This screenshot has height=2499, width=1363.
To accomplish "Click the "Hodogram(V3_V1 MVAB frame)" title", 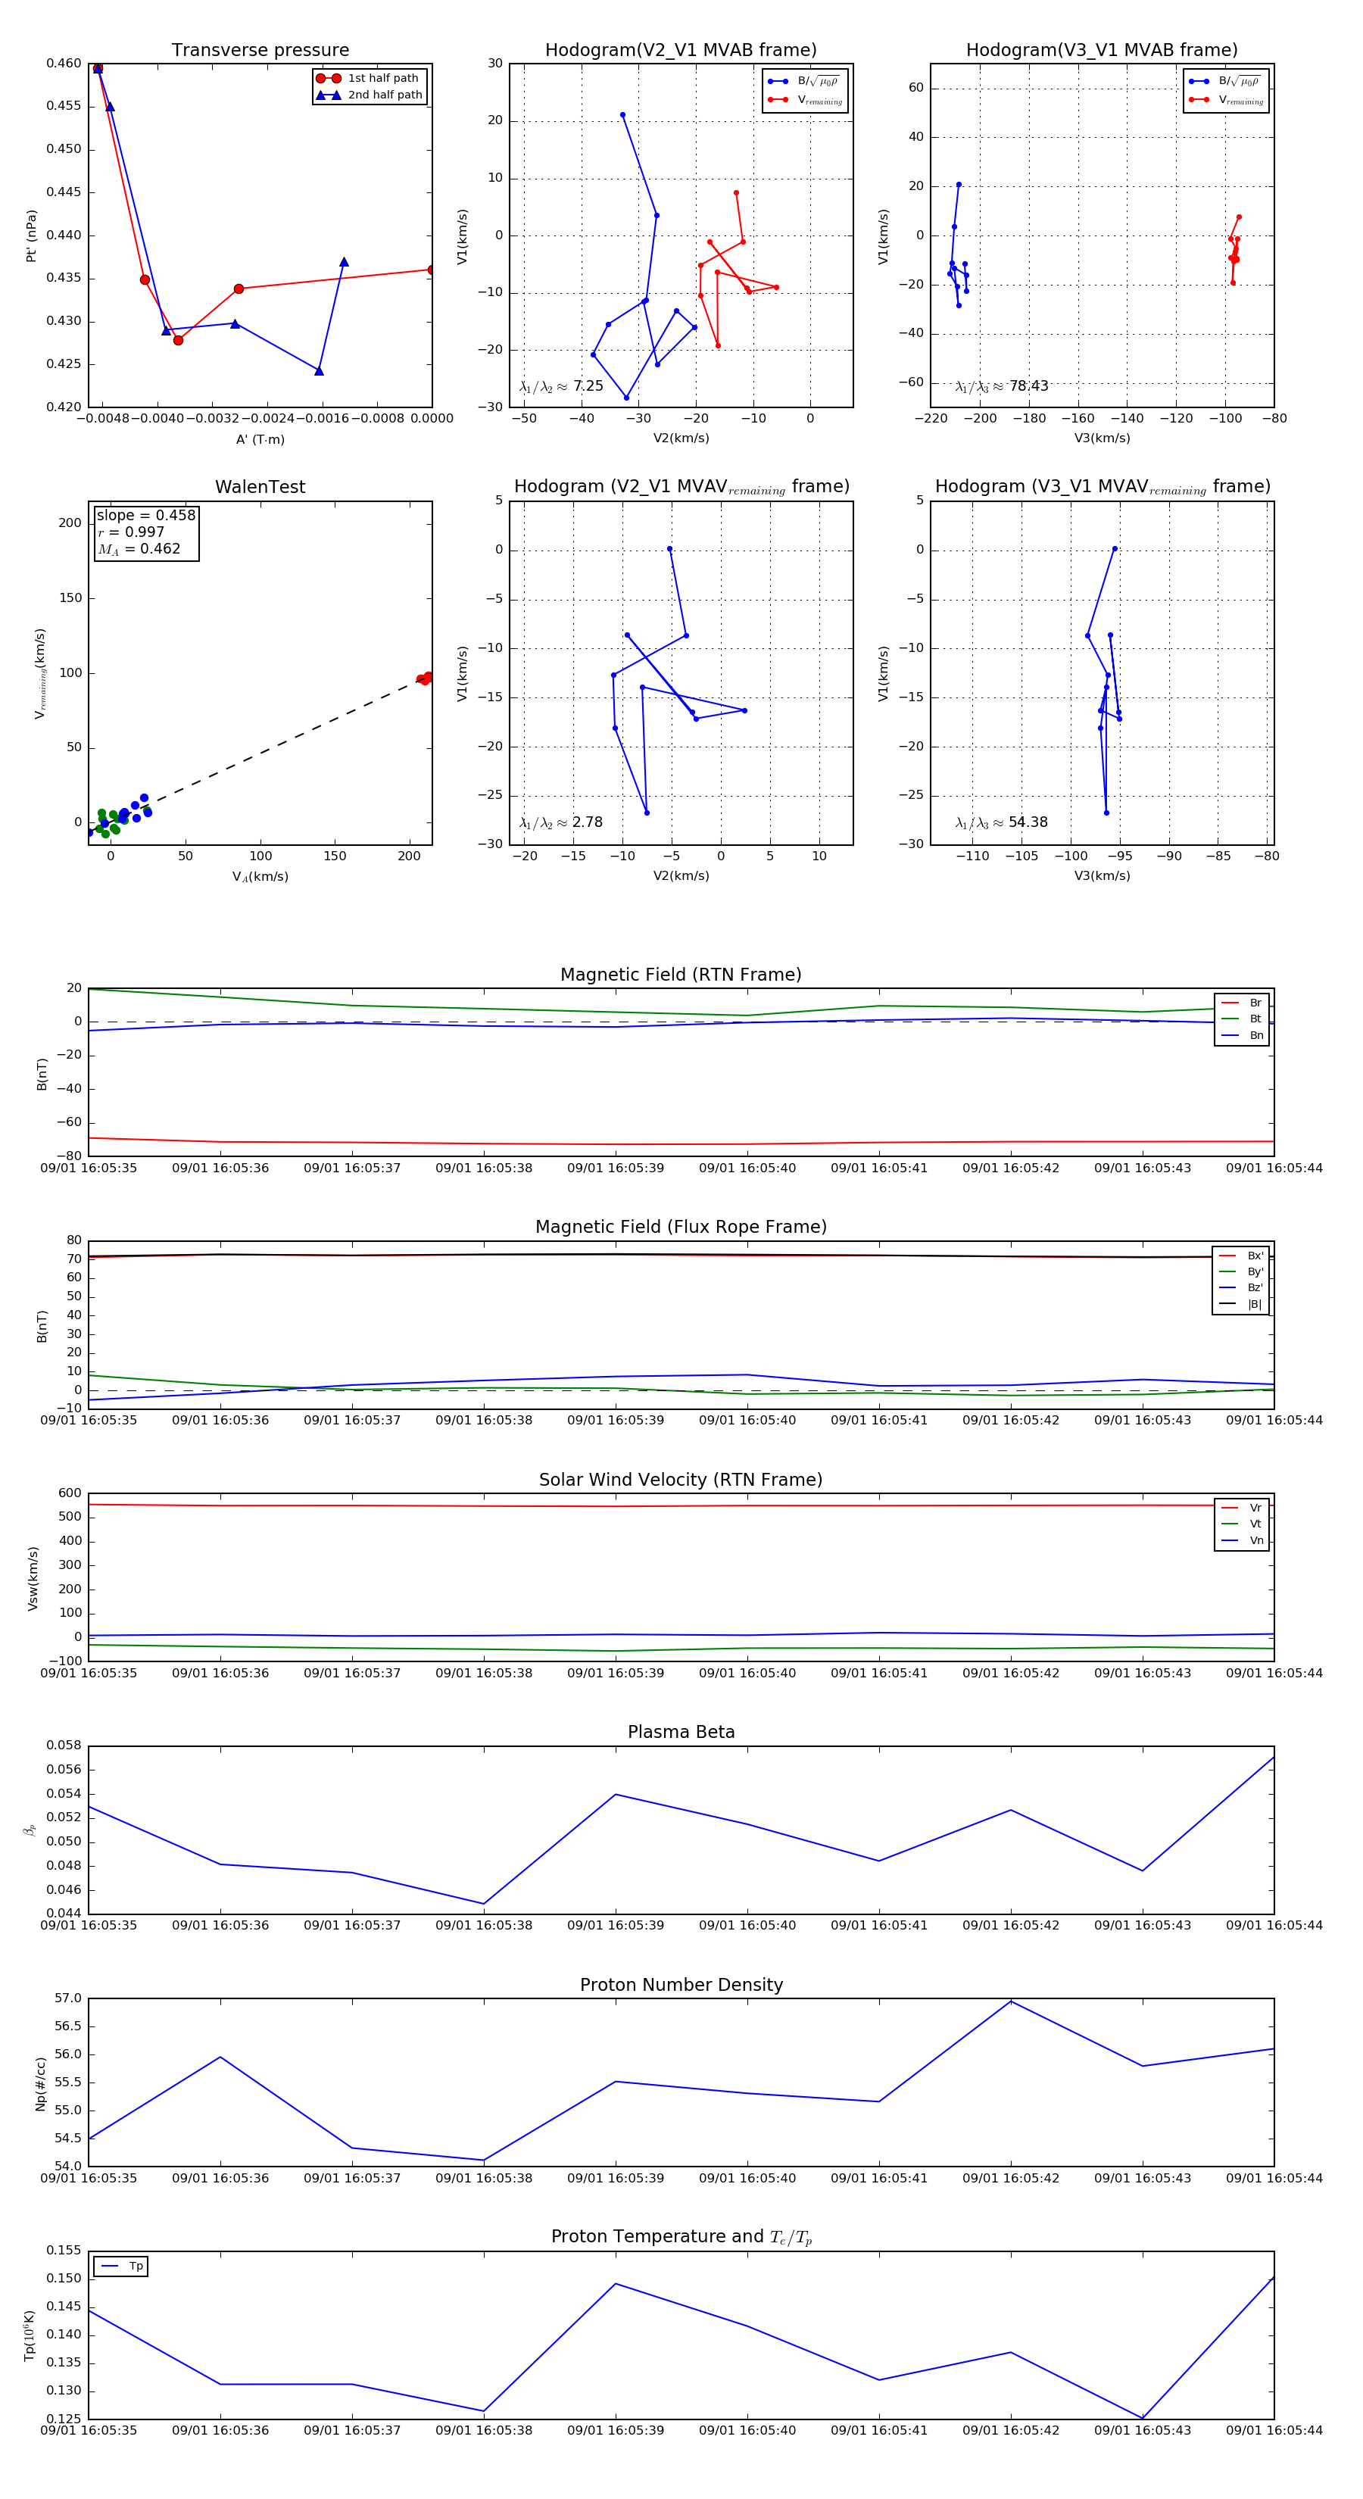I will (1102, 51).
